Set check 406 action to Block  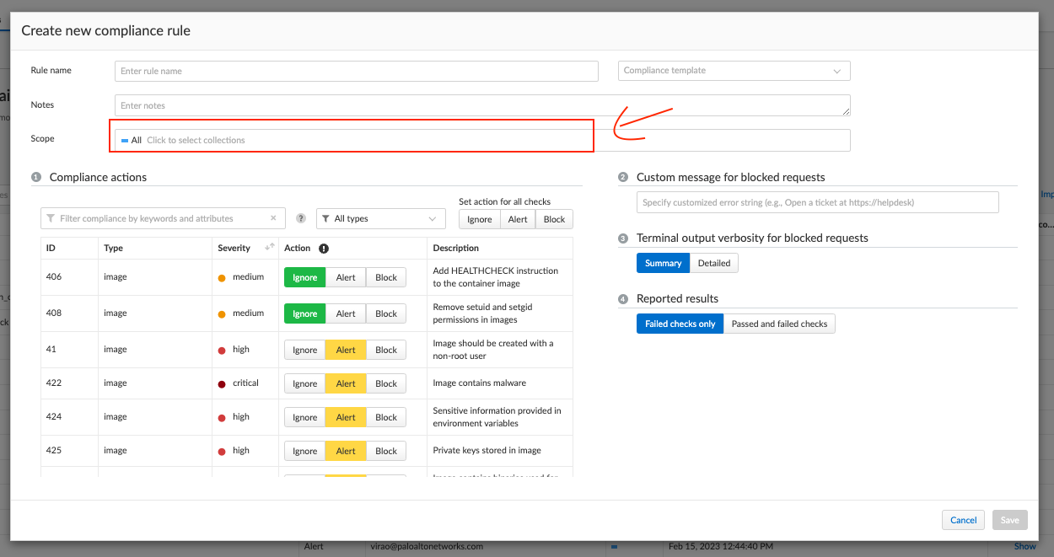click(x=386, y=277)
